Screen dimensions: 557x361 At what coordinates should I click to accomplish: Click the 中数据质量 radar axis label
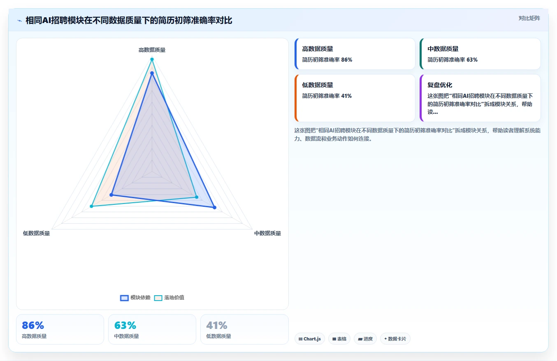[x=267, y=233]
